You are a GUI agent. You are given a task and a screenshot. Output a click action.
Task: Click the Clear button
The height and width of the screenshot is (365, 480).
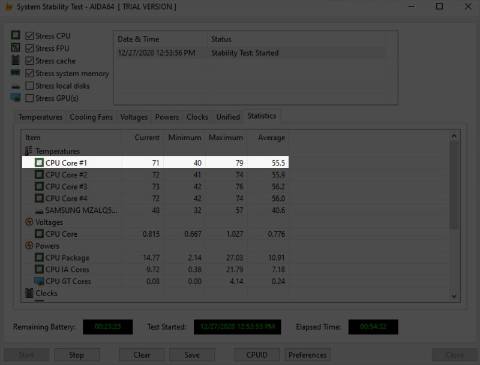click(x=142, y=355)
